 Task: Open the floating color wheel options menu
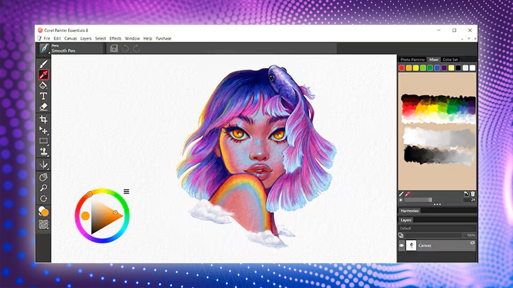[126, 191]
